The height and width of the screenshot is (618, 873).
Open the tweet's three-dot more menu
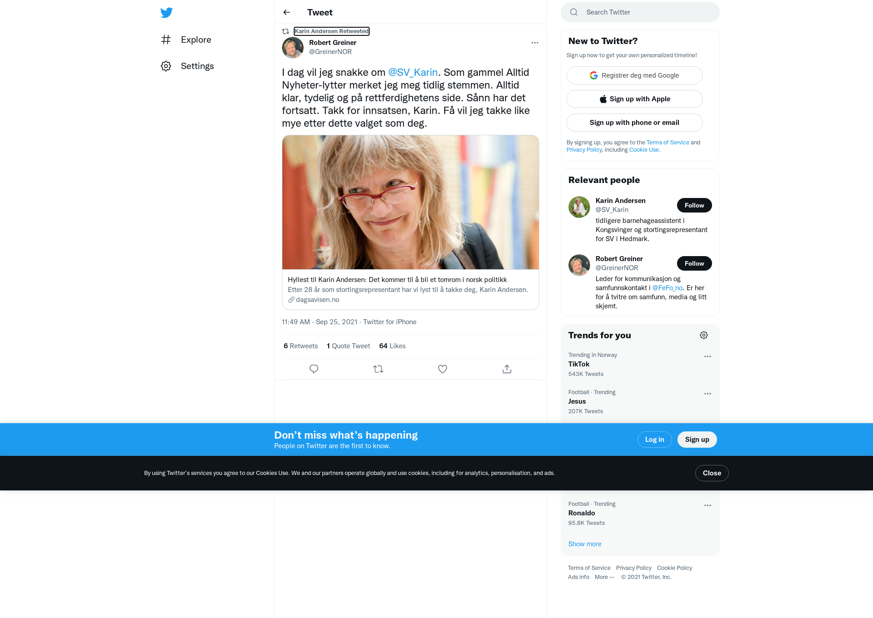[x=535, y=43]
